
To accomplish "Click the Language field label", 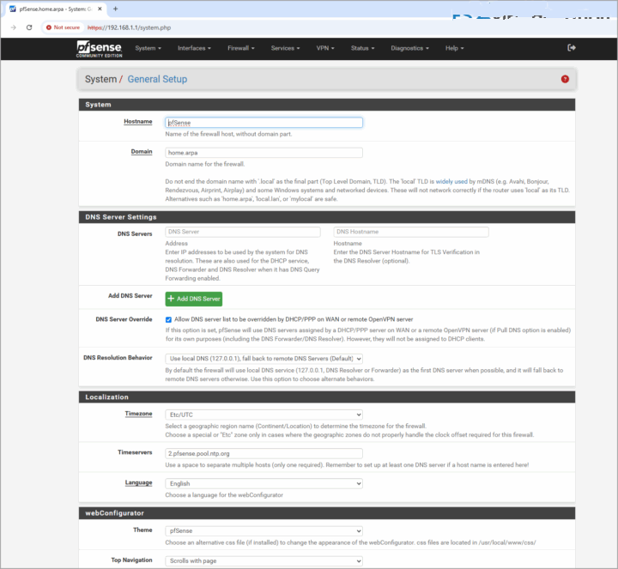I will [x=138, y=482].
